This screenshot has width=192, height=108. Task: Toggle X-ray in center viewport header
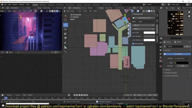pos(143,11)
